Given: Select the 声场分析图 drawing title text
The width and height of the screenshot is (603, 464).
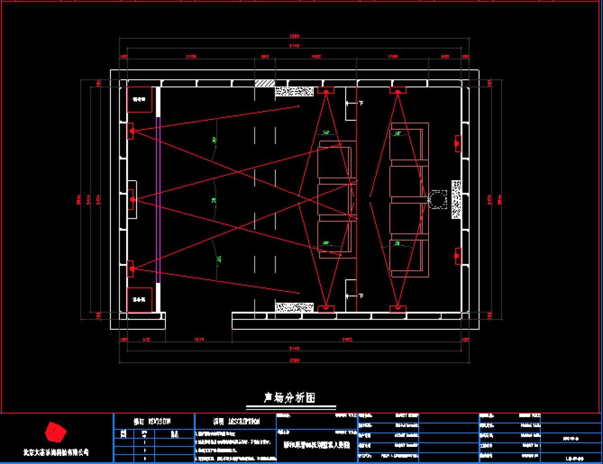Looking at the screenshot, I should click(x=289, y=397).
